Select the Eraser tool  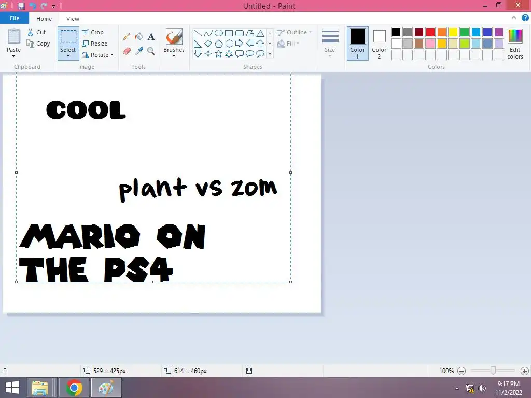click(x=127, y=51)
